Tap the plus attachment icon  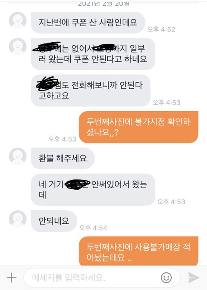12,278
